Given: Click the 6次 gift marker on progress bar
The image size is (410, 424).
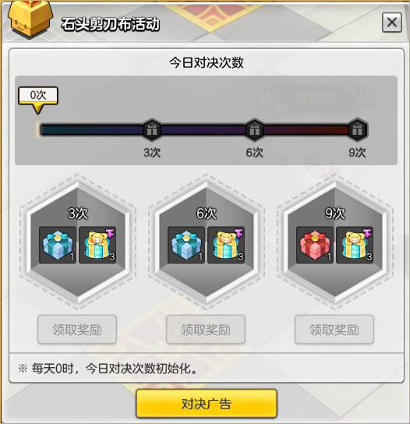Looking at the screenshot, I should pyautogui.click(x=254, y=130).
